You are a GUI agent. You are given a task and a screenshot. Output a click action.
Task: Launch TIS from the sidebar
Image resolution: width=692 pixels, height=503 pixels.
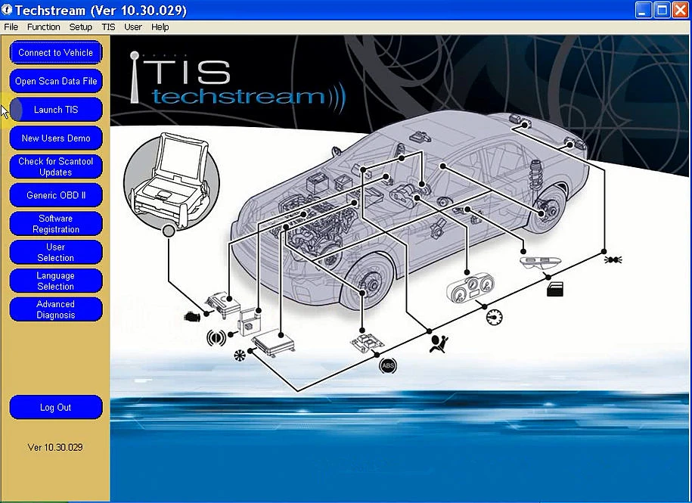tap(56, 110)
